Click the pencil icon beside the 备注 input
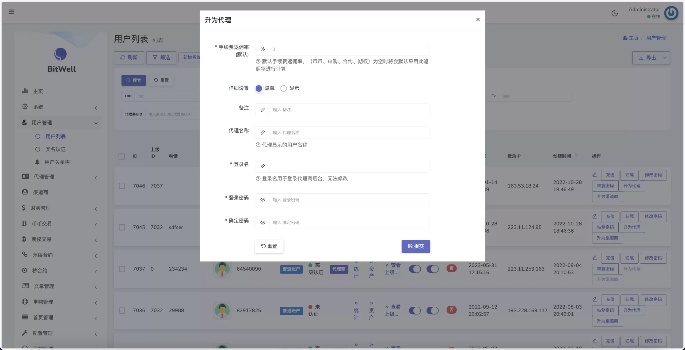Screen dimensions: 685x350 tap(262, 110)
